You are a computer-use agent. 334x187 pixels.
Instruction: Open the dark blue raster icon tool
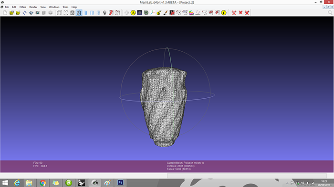click(x=139, y=13)
